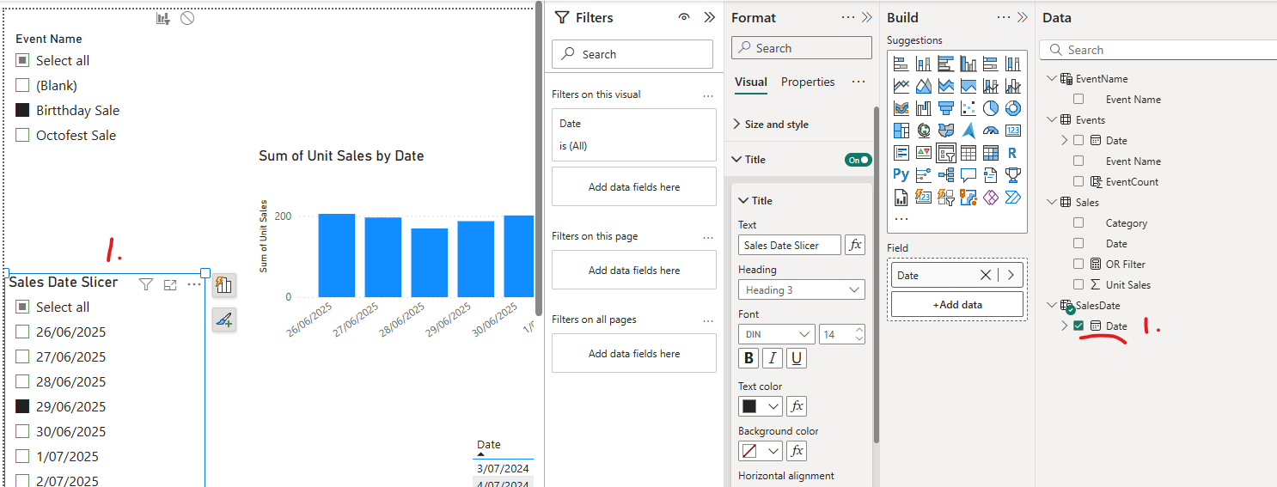Select the Ribbon chart visual
The width and height of the screenshot is (1277, 487).
pos(901,108)
